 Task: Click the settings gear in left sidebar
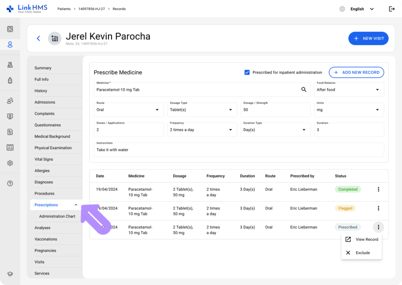point(10,163)
